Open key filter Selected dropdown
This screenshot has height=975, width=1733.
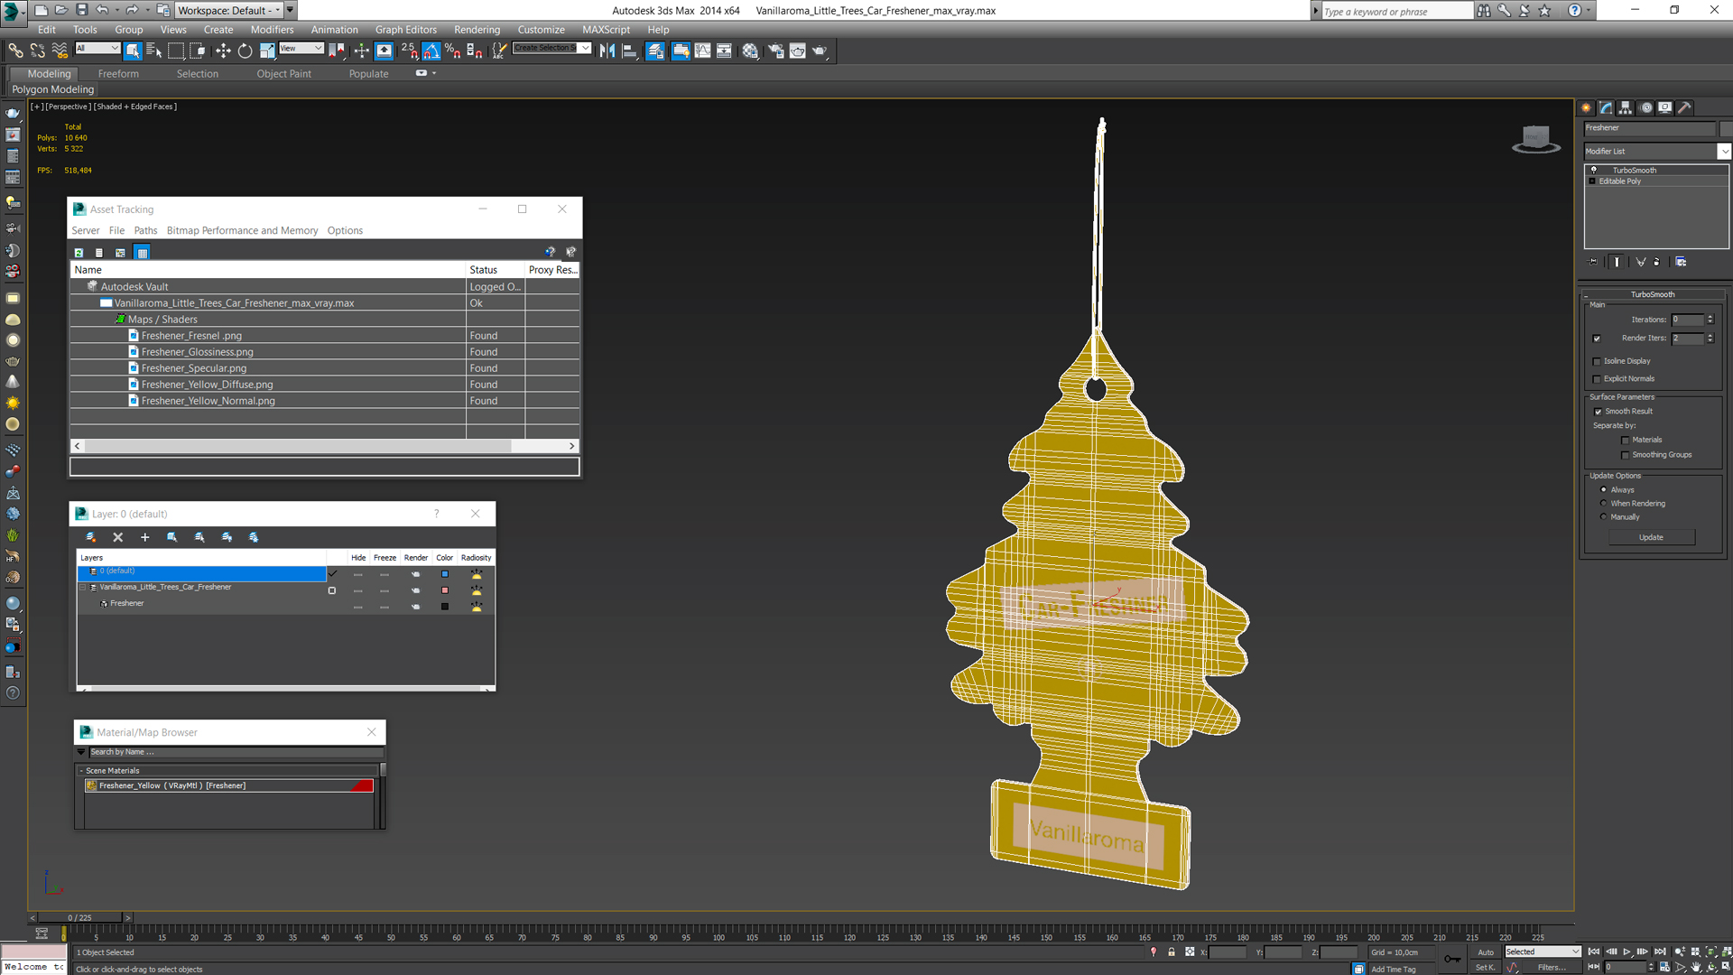pyautogui.click(x=1576, y=952)
